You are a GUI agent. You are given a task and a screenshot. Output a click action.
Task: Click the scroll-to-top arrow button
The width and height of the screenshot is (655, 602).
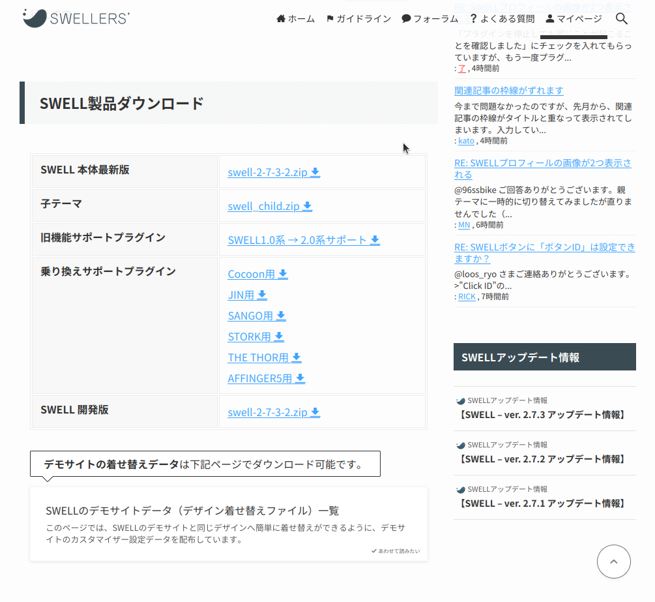[x=614, y=562]
